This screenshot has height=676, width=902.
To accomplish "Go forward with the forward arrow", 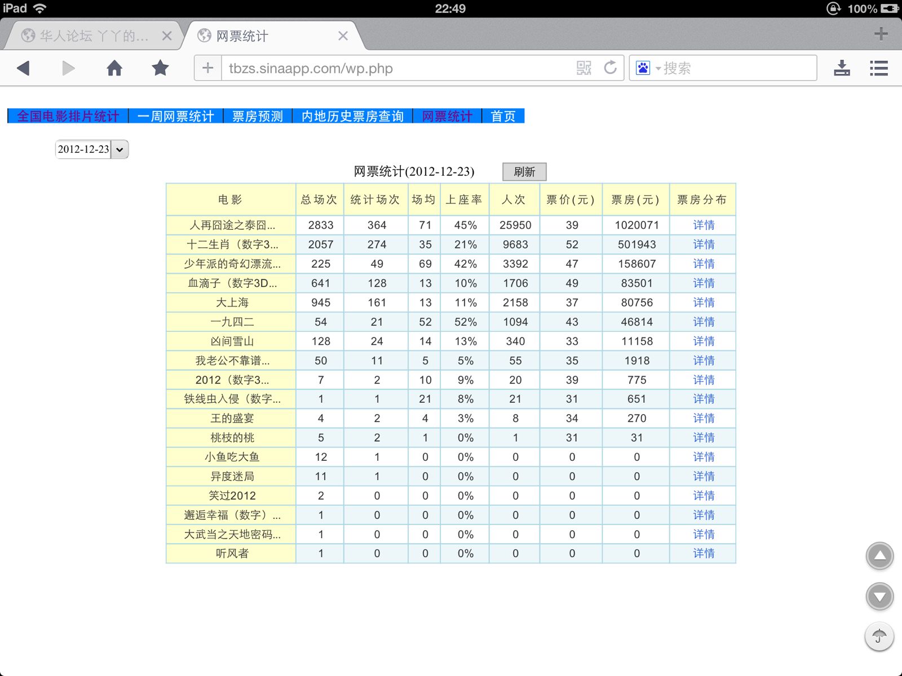I will coord(68,68).
